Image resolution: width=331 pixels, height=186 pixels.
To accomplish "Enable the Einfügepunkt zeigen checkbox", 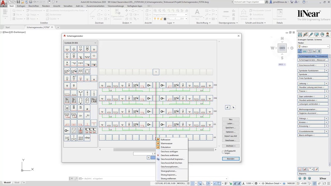I will point(223,152).
